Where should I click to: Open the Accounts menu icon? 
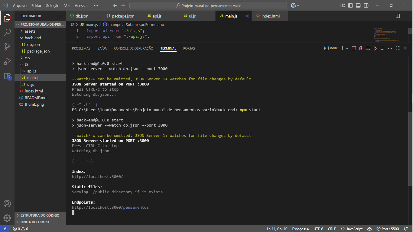click(7, 204)
